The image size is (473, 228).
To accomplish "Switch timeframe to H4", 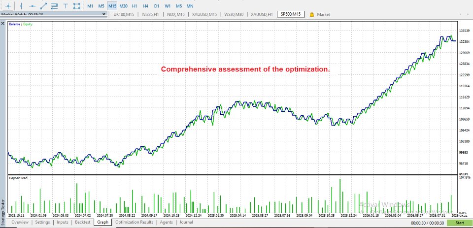I will click(x=146, y=6).
